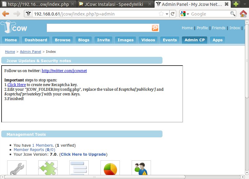Screen dimensions: 249x179
Task: Click 'Jcow Updates & Security notes' heading
Action: (x=39, y=61)
